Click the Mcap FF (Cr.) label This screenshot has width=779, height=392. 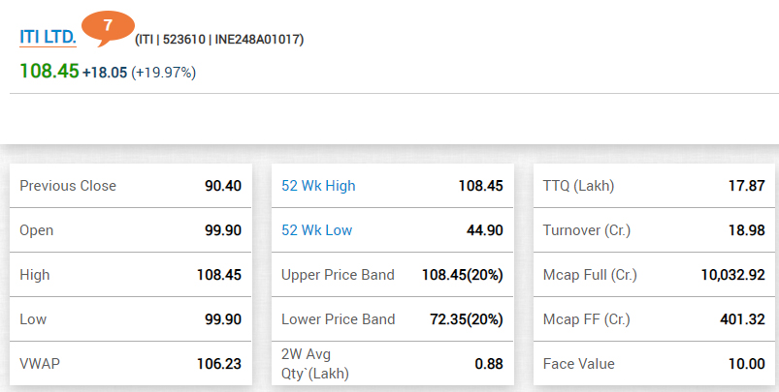[585, 319]
